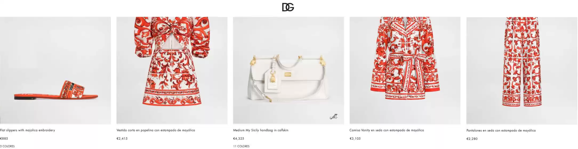Open the Vanity silk shirt image
This screenshot has width=578, height=149.
click(405, 71)
